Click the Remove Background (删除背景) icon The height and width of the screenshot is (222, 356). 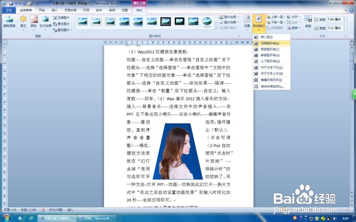(9, 22)
